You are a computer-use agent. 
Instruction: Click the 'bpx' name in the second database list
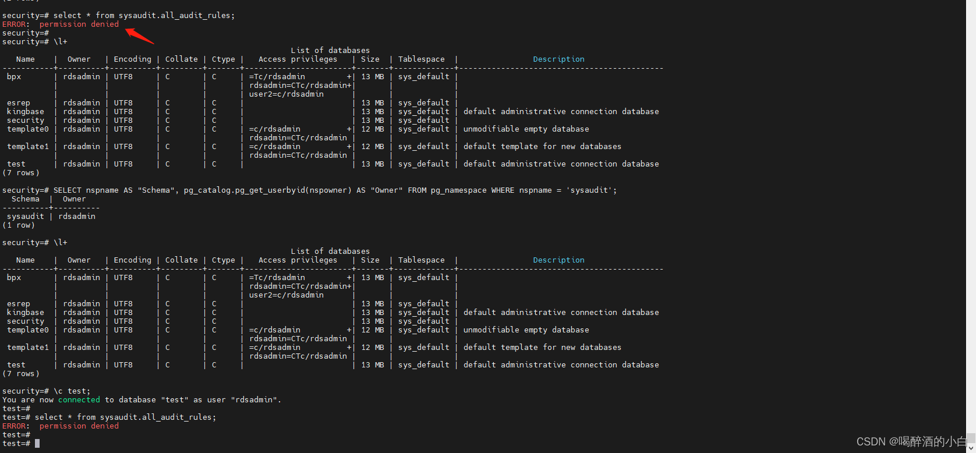[x=14, y=278]
